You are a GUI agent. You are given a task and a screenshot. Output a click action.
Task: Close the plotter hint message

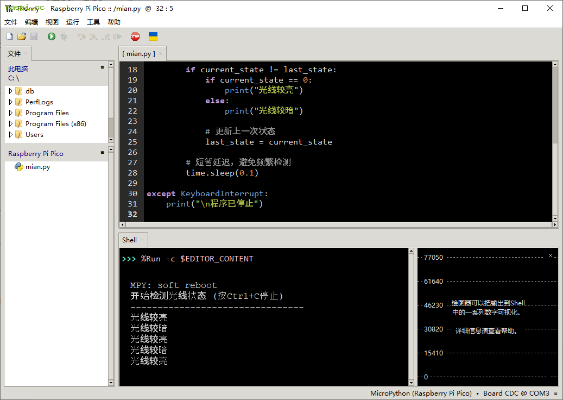(551, 255)
